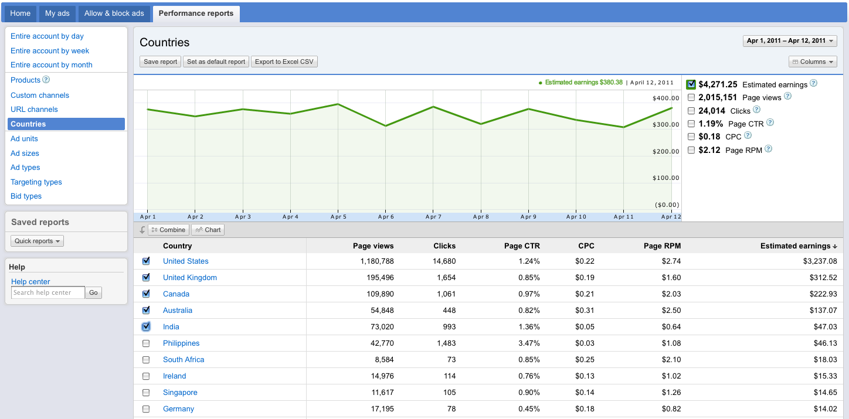Screen dimensions: 849x419
Task: Click the help icon next to Products
Action: [x=46, y=80]
